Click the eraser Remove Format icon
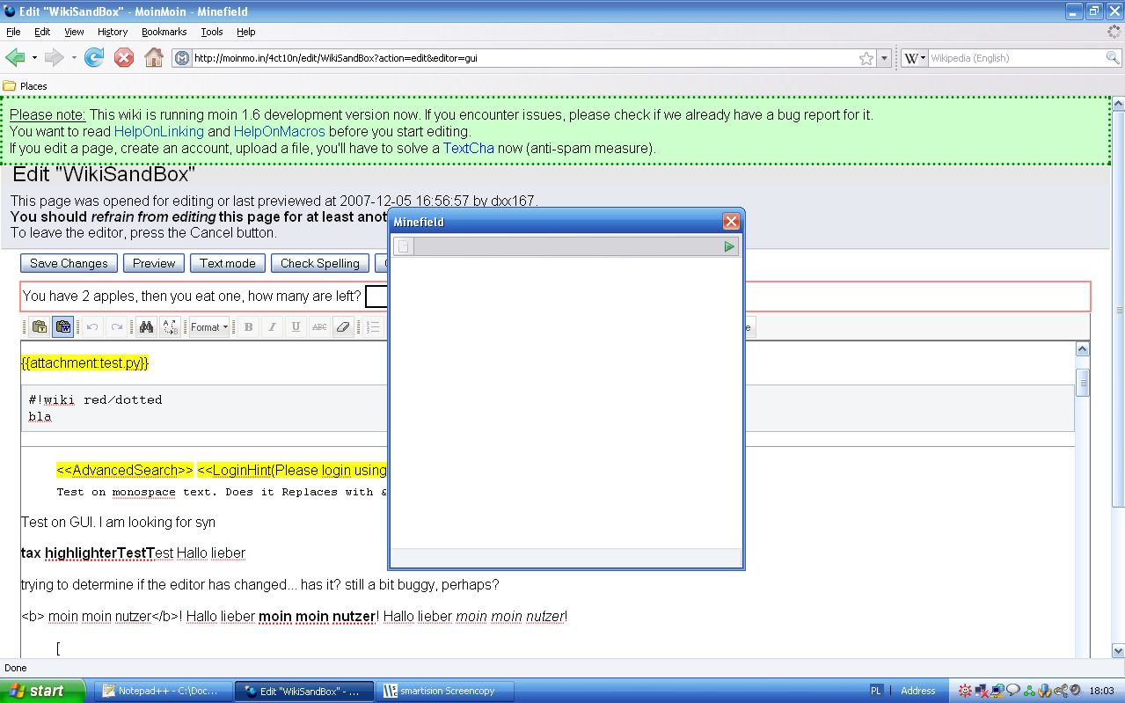This screenshot has width=1125, height=703. click(x=343, y=327)
